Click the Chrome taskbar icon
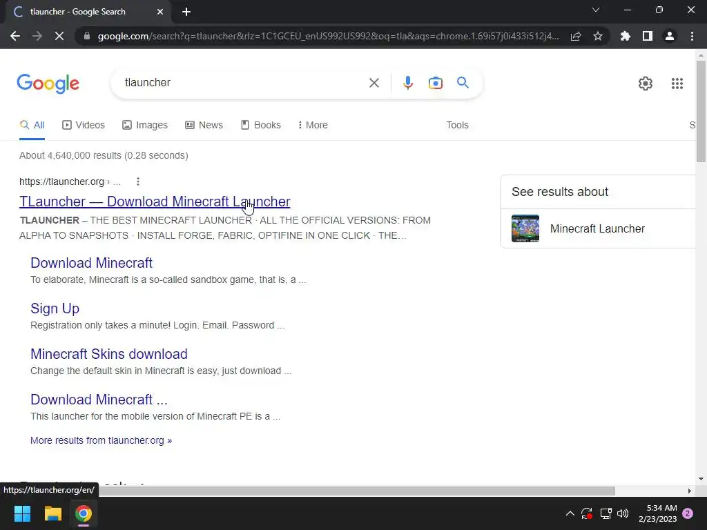Viewport: 707px width, 530px height. pos(84,513)
